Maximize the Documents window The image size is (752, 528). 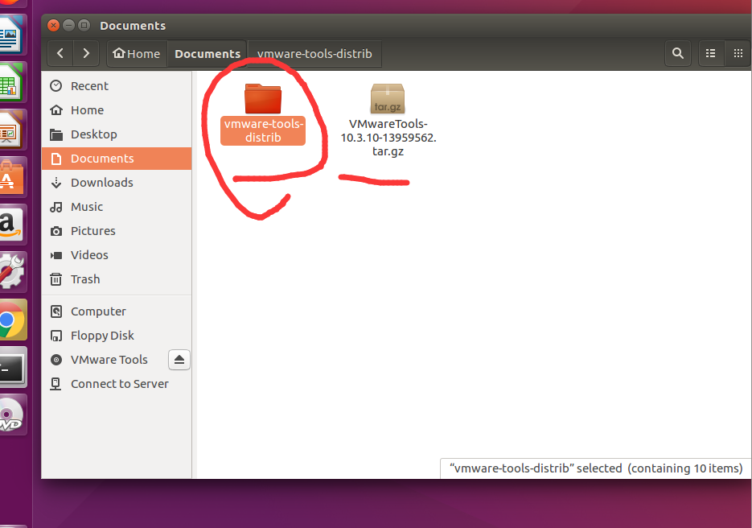[x=84, y=26]
